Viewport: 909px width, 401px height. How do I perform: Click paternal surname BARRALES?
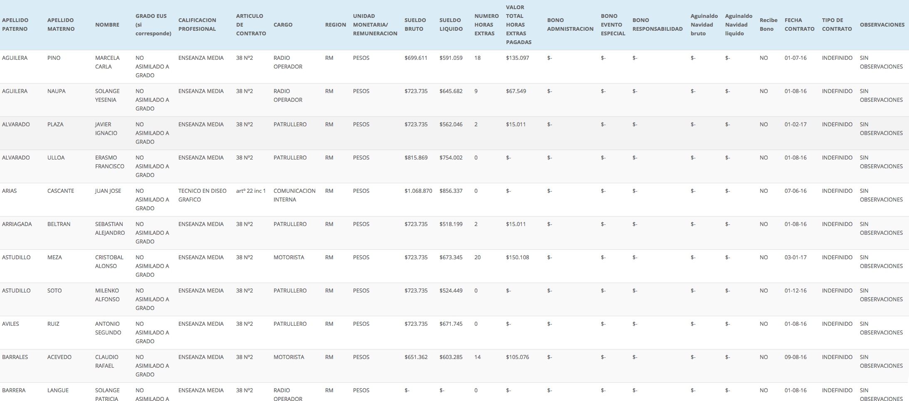[15, 357]
